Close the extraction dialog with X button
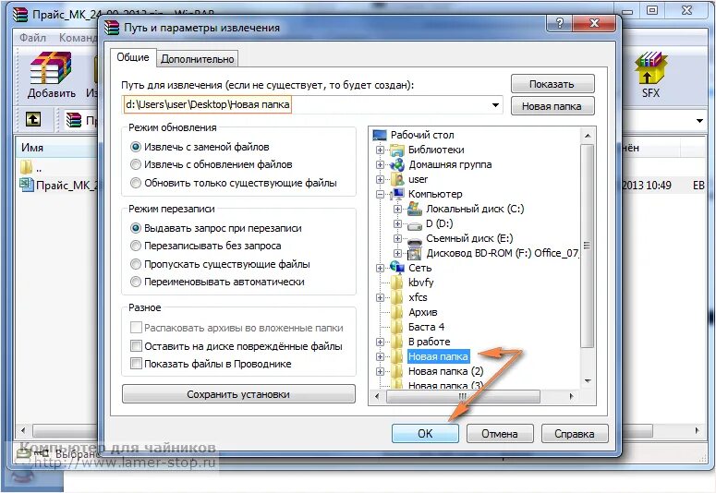The width and height of the screenshot is (716, 493). [594, 23]
